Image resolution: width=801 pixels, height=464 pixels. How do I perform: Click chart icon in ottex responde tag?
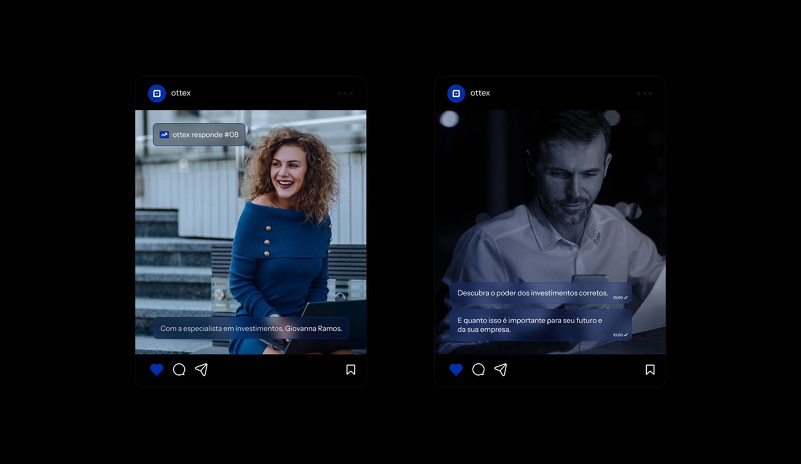coord(164,135)
